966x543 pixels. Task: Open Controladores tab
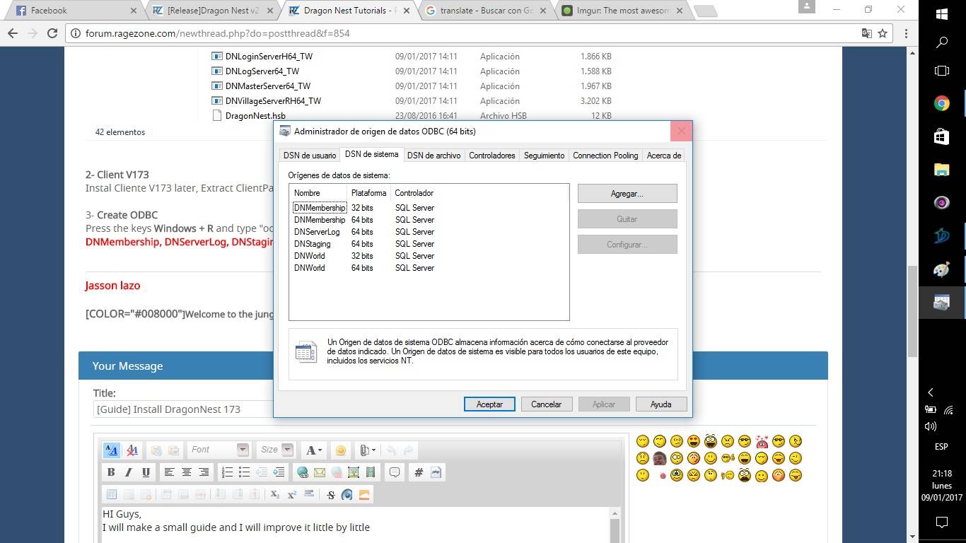492,156
